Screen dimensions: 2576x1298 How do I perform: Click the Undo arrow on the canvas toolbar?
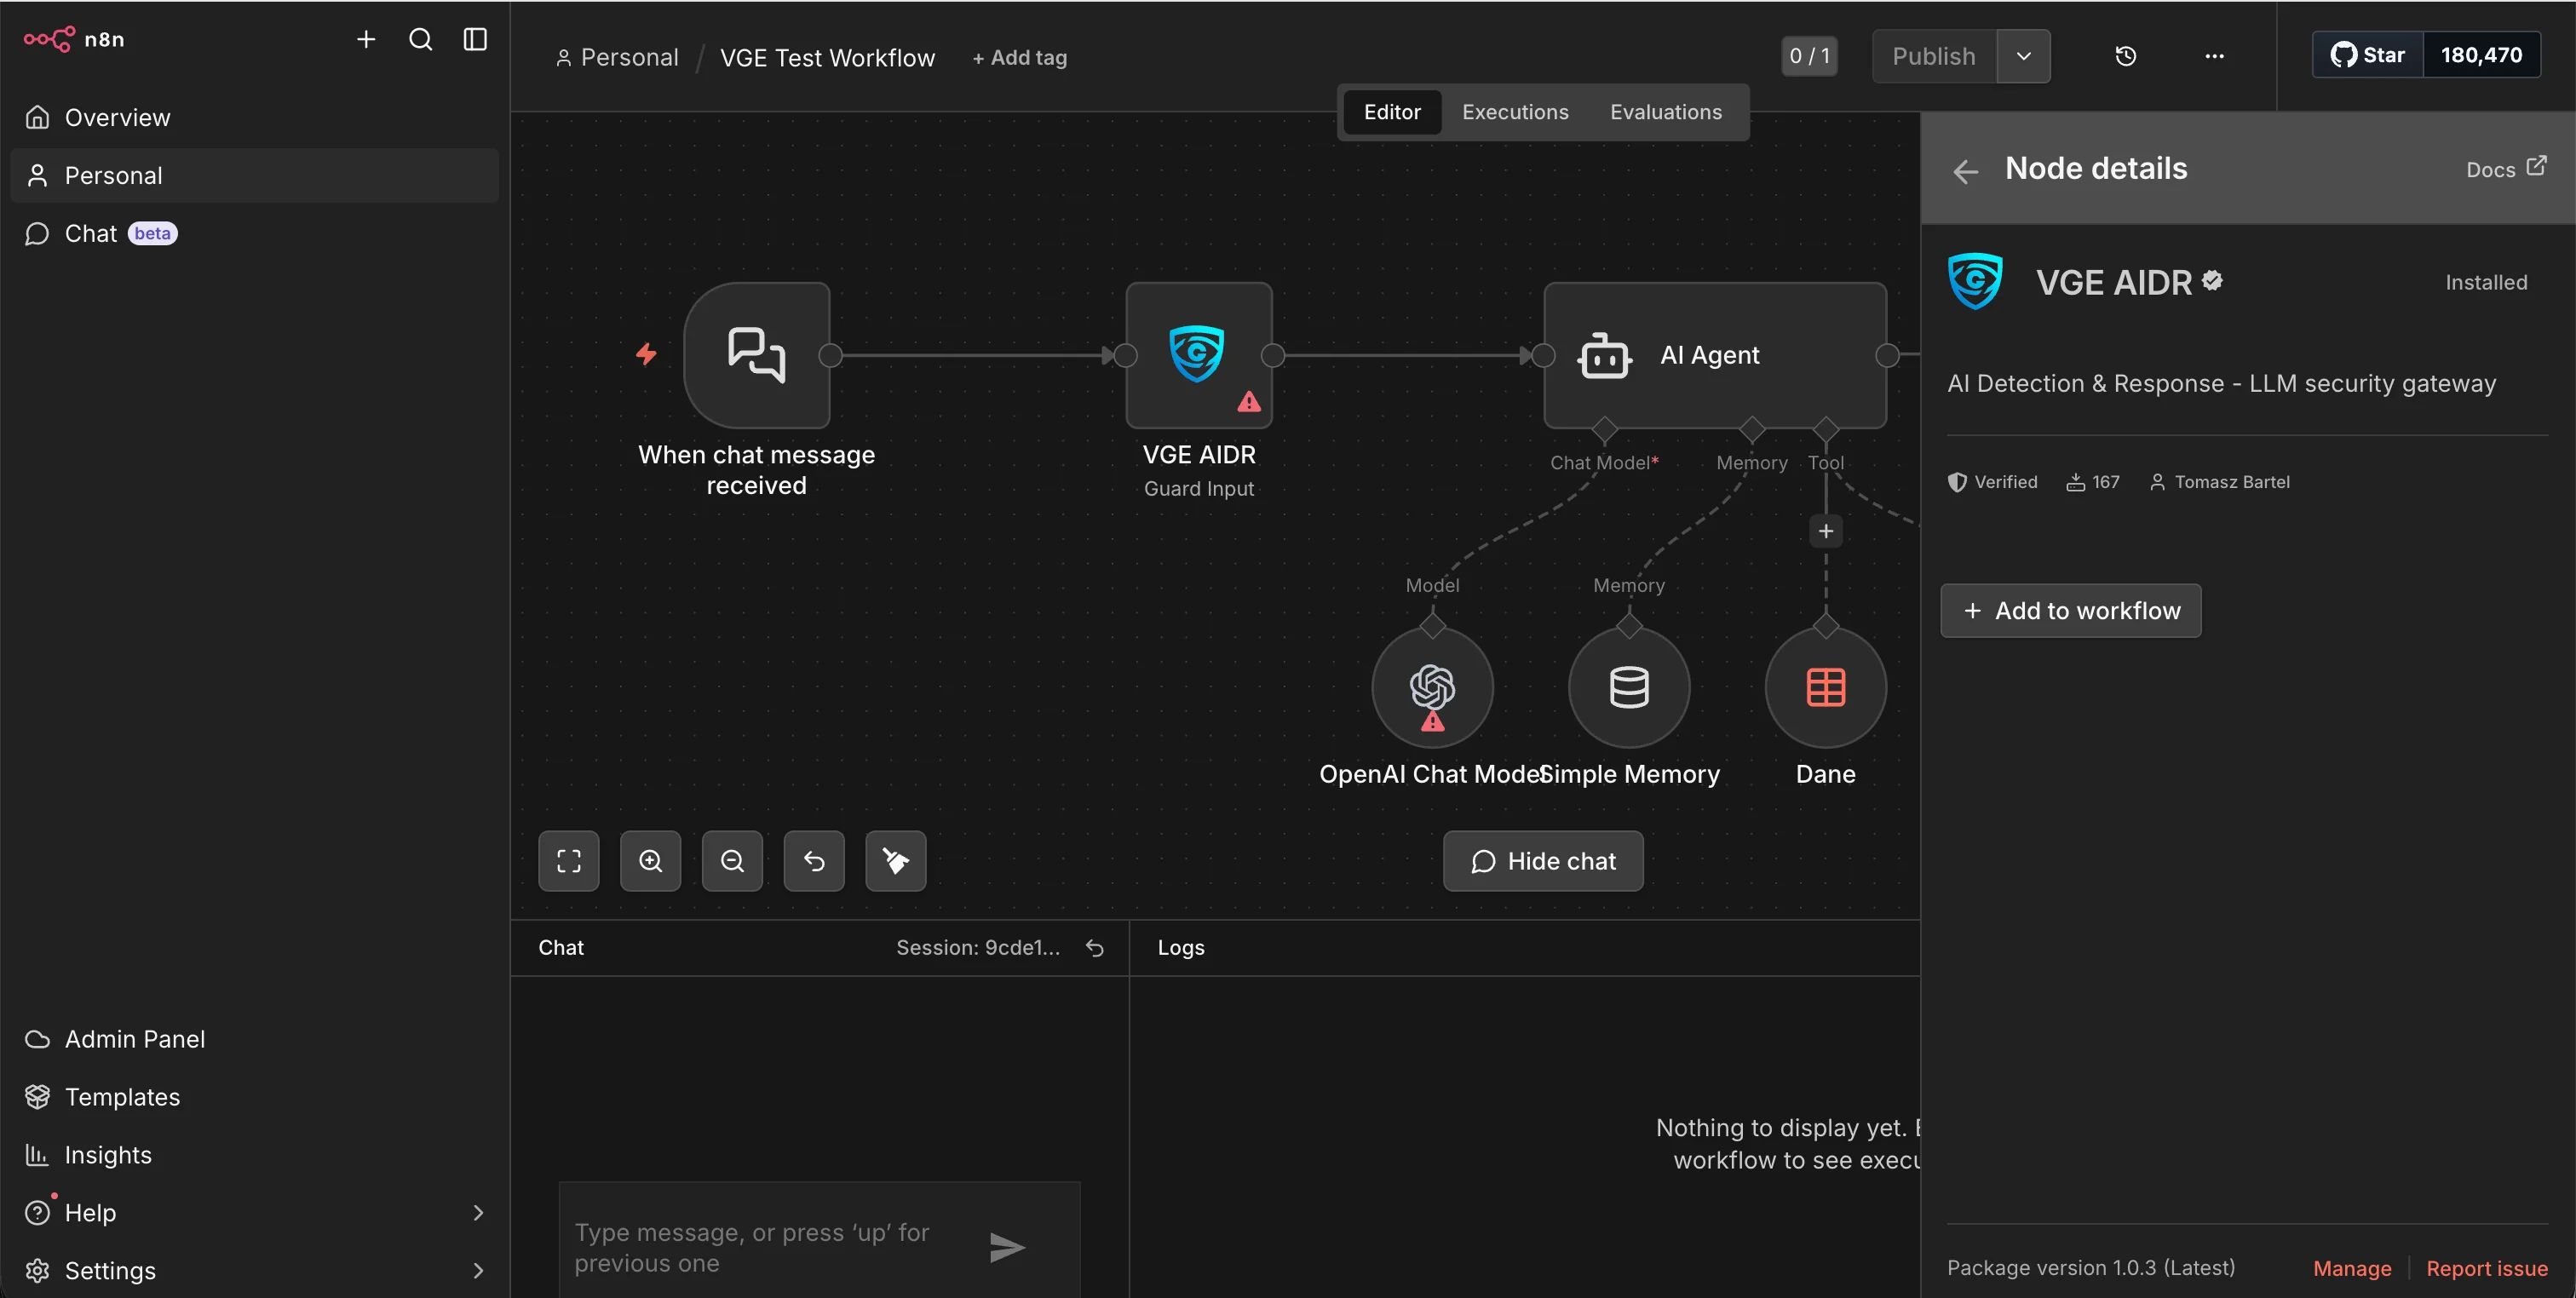click(x=813, y=861)
